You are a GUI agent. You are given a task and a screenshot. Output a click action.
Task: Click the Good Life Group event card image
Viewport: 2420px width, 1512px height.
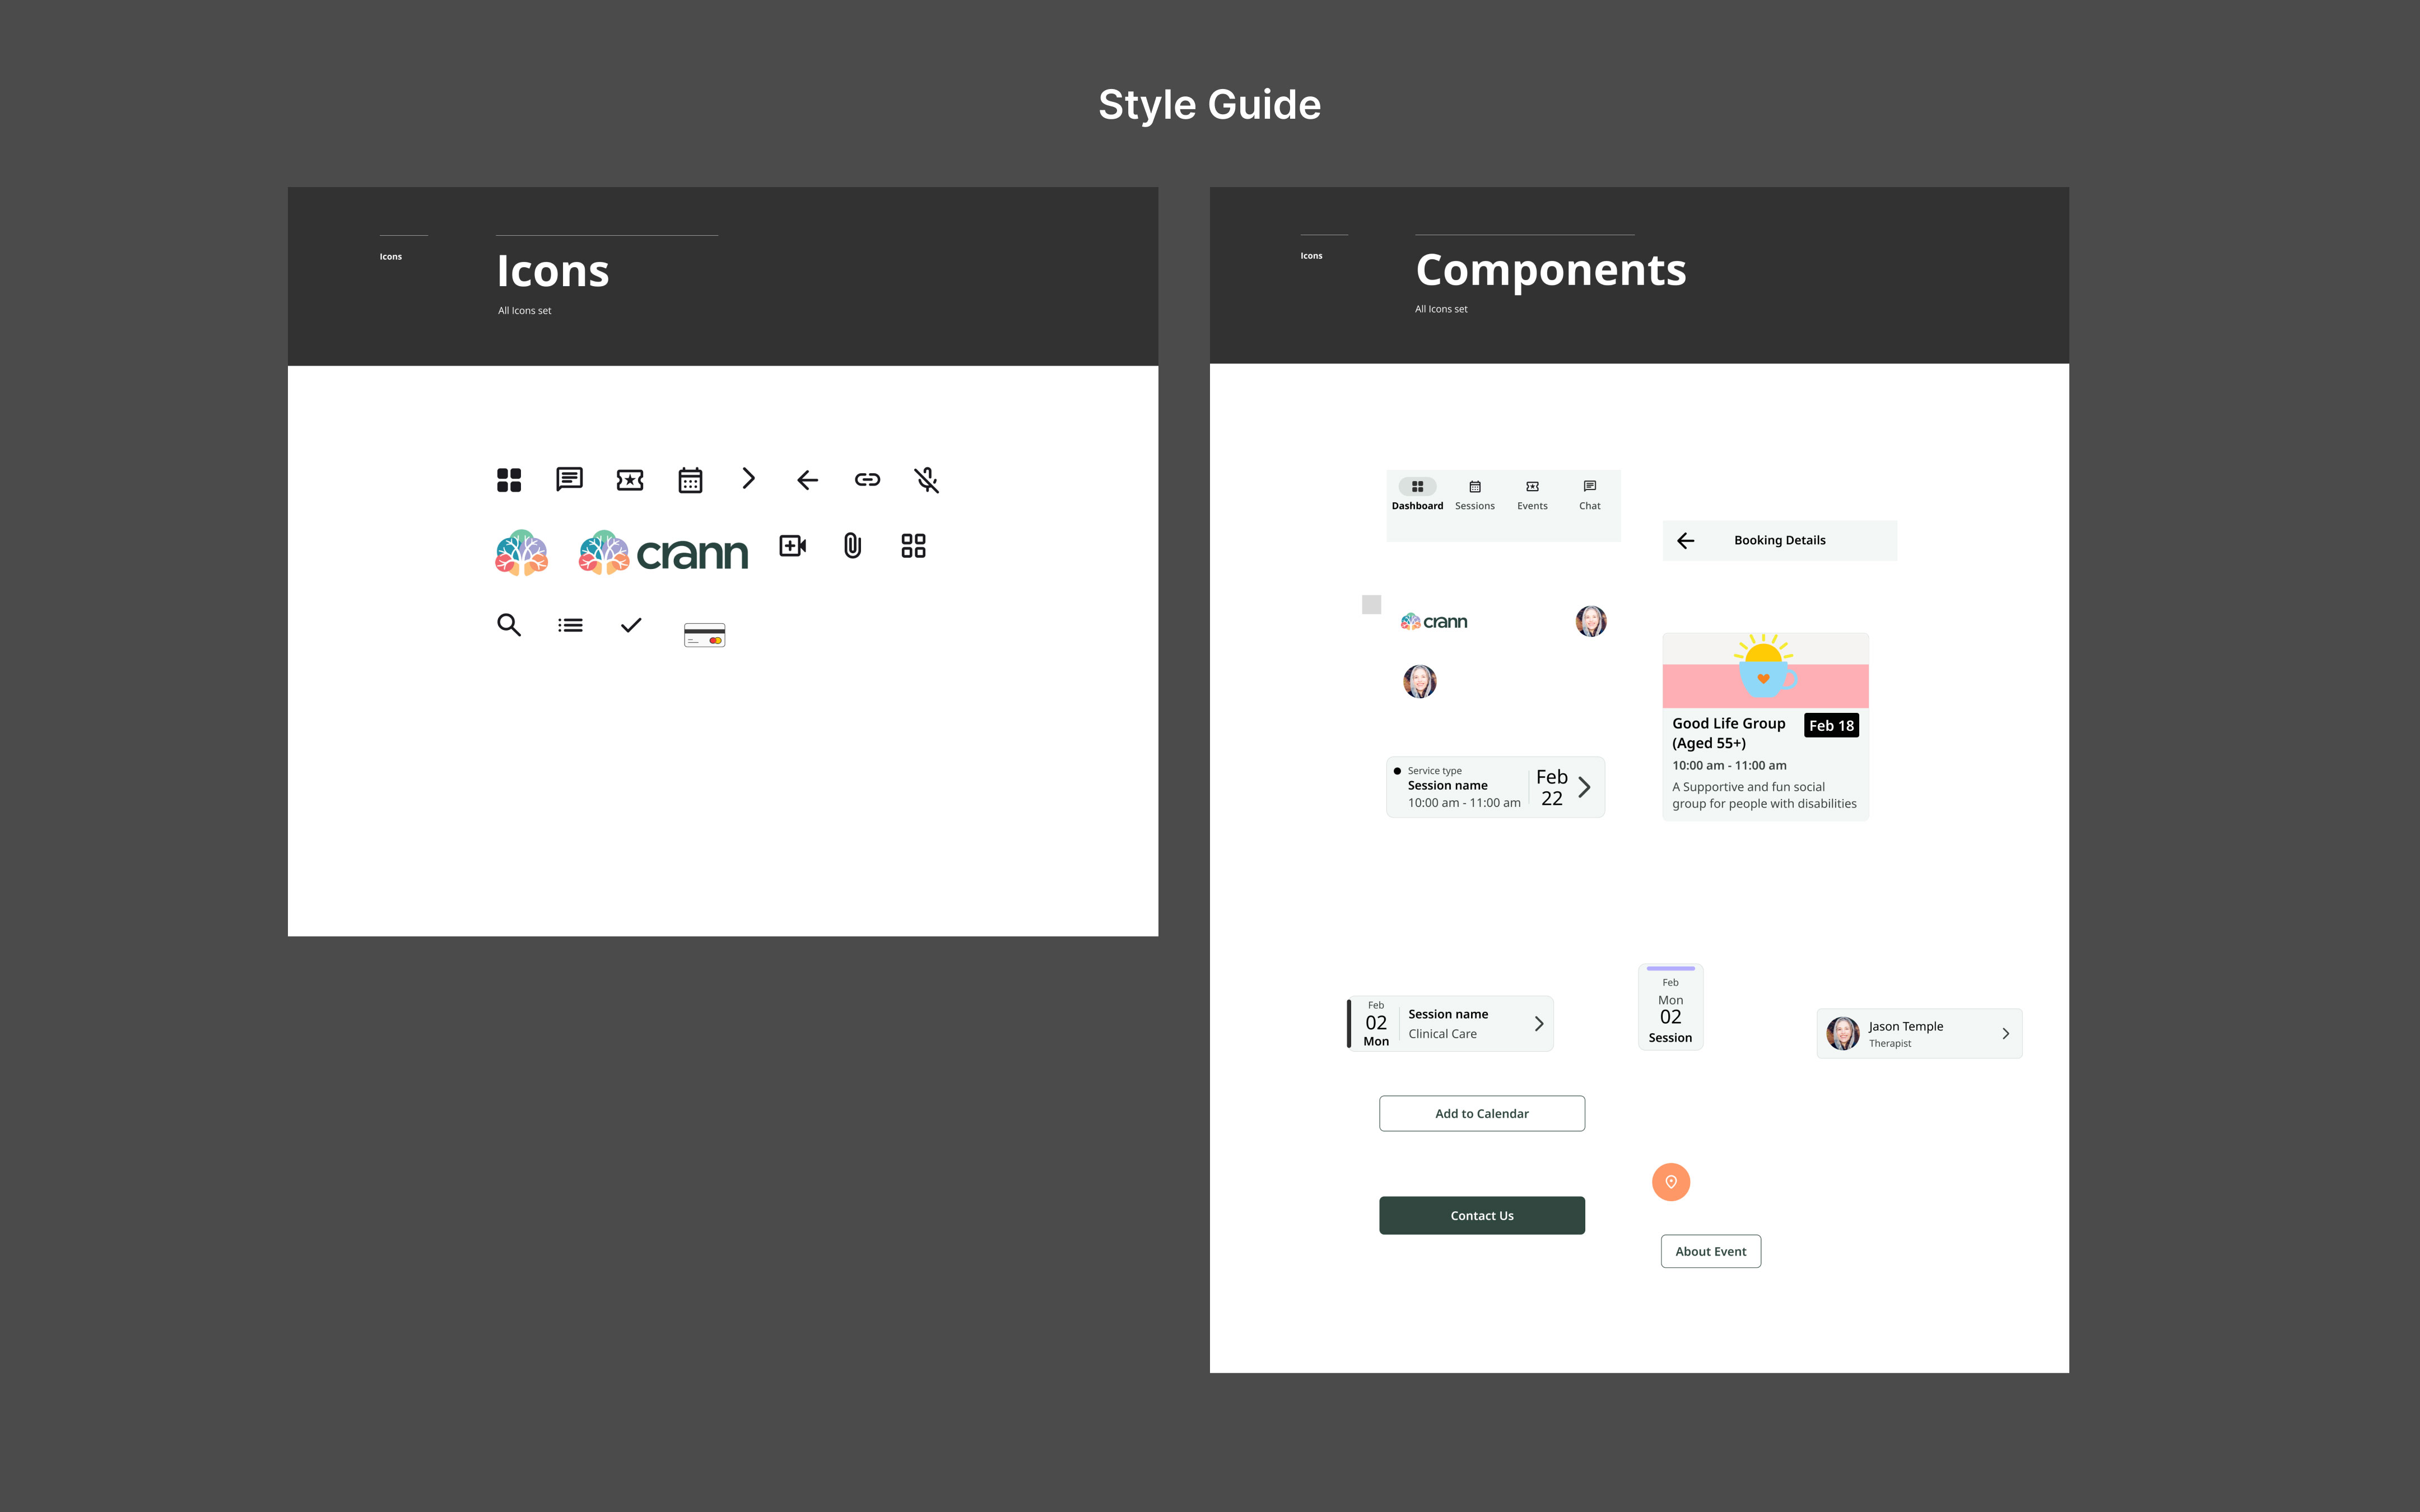point(1765,671)
